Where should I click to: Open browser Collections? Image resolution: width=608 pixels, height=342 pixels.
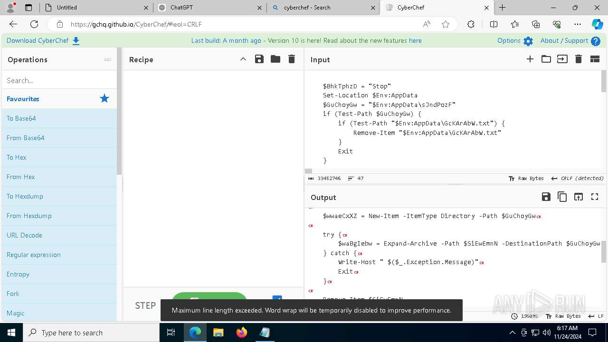tap(536, 24)
